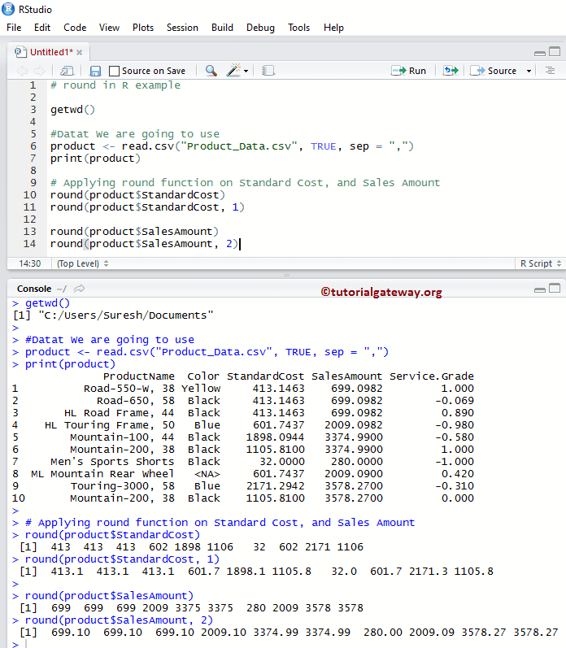The height and width of the screenshot is (648, 566).
Task: Click the pane splitter handle between editor and console
Action: coord(286,275)
